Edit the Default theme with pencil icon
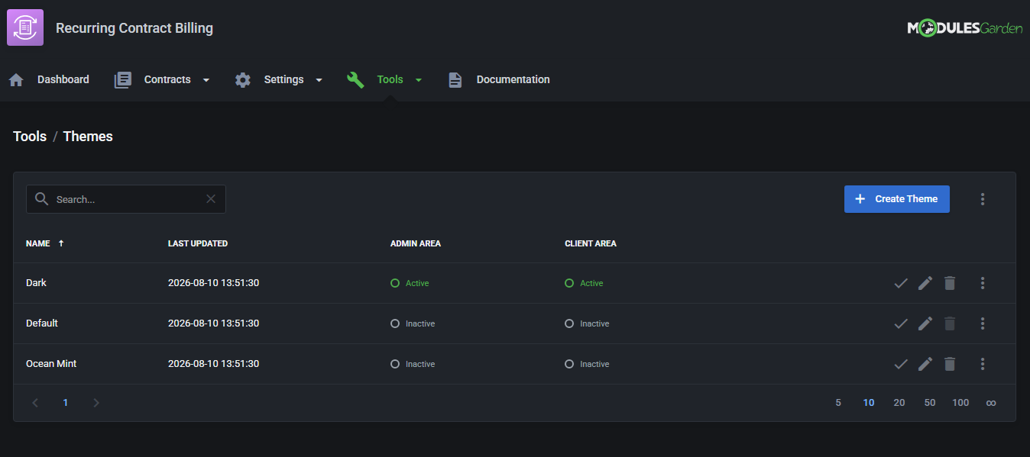 925,323
